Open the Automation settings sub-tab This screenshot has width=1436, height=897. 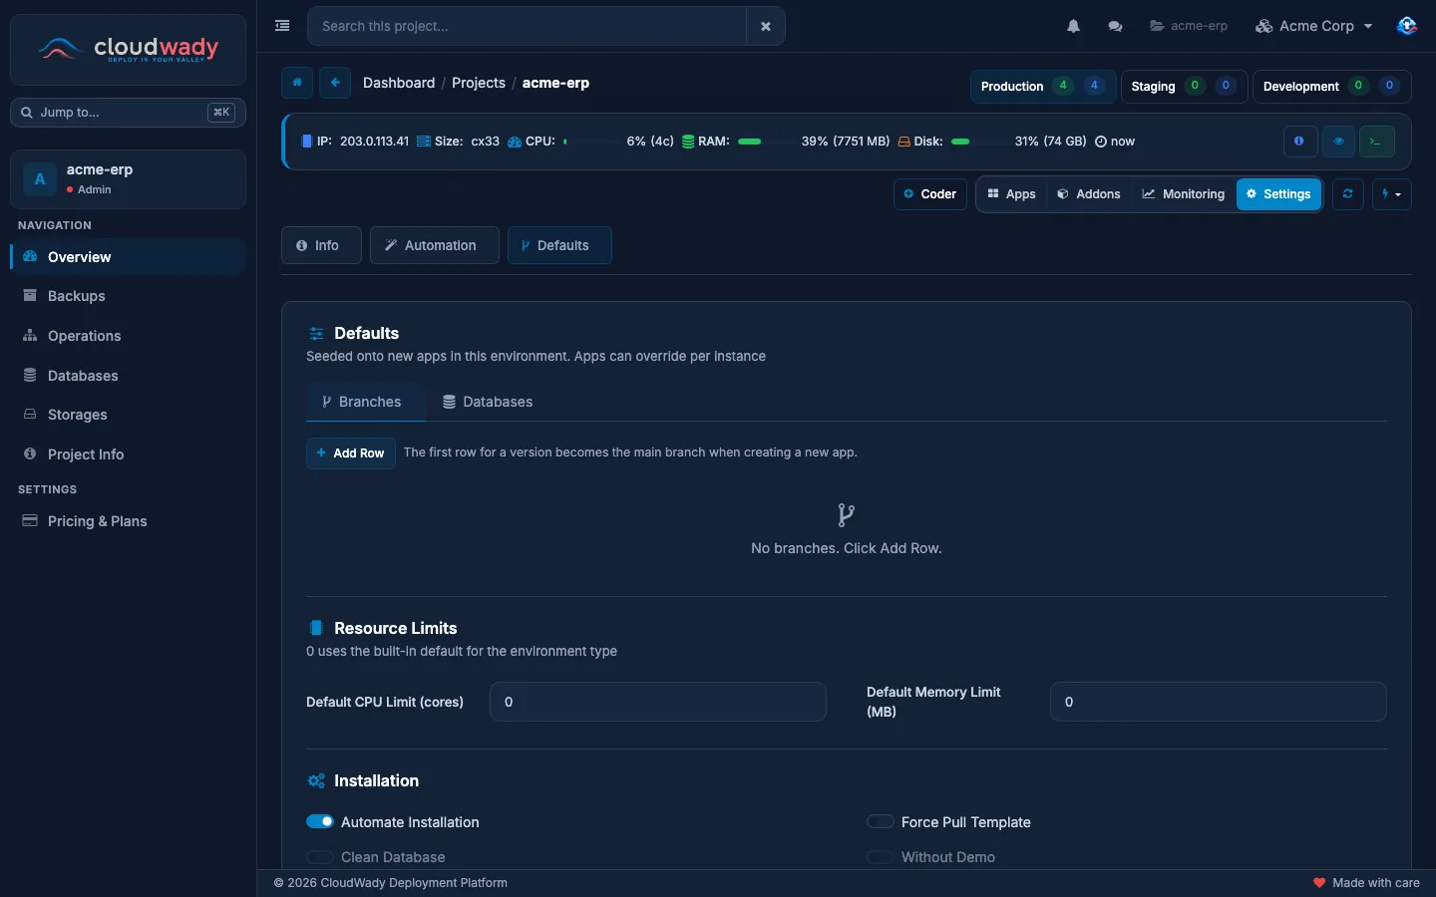pos(434,245)
